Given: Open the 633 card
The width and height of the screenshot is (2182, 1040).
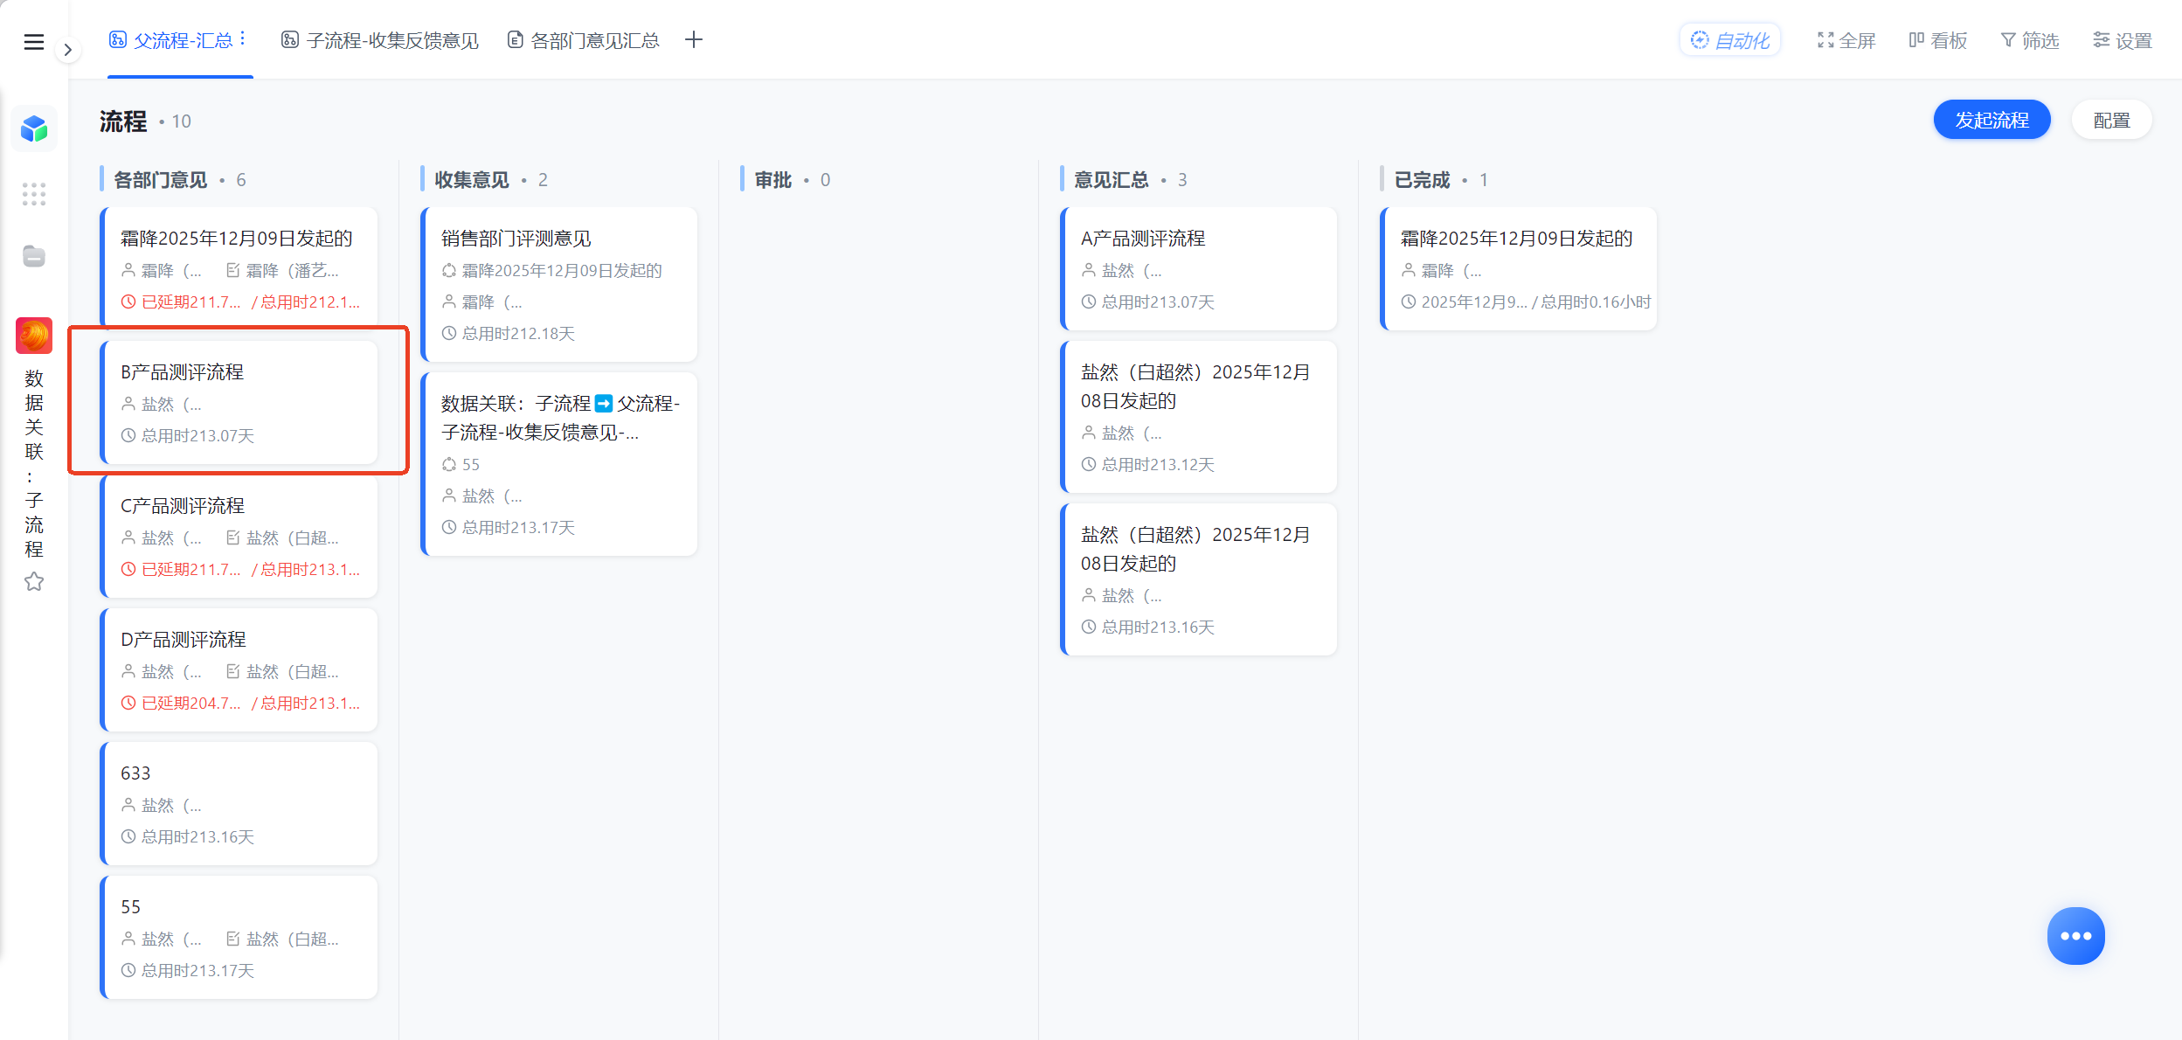Looking at the screenshot, I should pyautogui.click(x=239, y=804).
